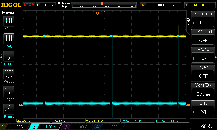Select the +Edges measurement icon
This screenshot has width=217, height=130.
pos(9,92)
